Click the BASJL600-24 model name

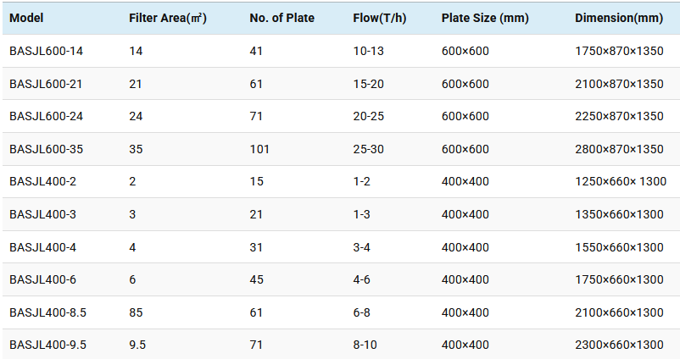[x=46, y=116]
